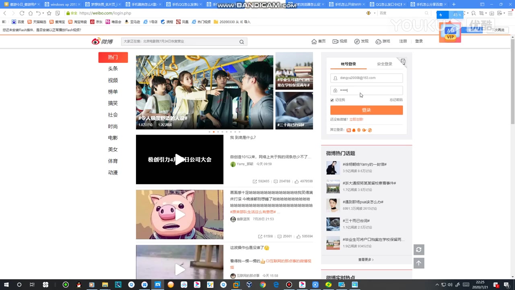Open the undo dropdown arrow in browser toolbar
Screen dimensions: 515x290
click(x=43, y=13)
